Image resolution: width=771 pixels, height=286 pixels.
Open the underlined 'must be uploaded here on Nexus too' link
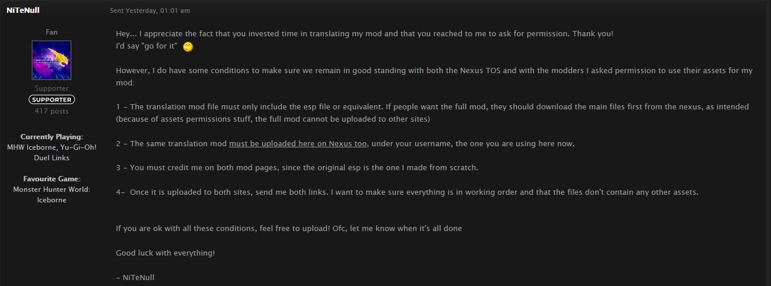pos(298,143)
